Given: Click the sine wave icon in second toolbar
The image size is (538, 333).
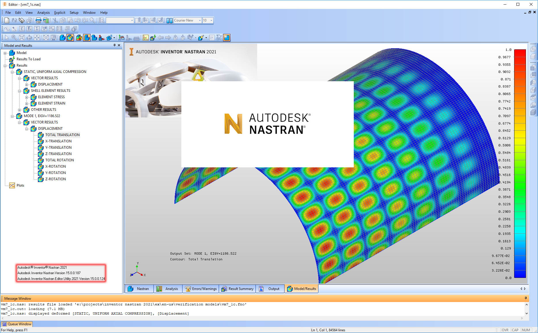Looking at the screenshot, I should [x=7, y=29].
